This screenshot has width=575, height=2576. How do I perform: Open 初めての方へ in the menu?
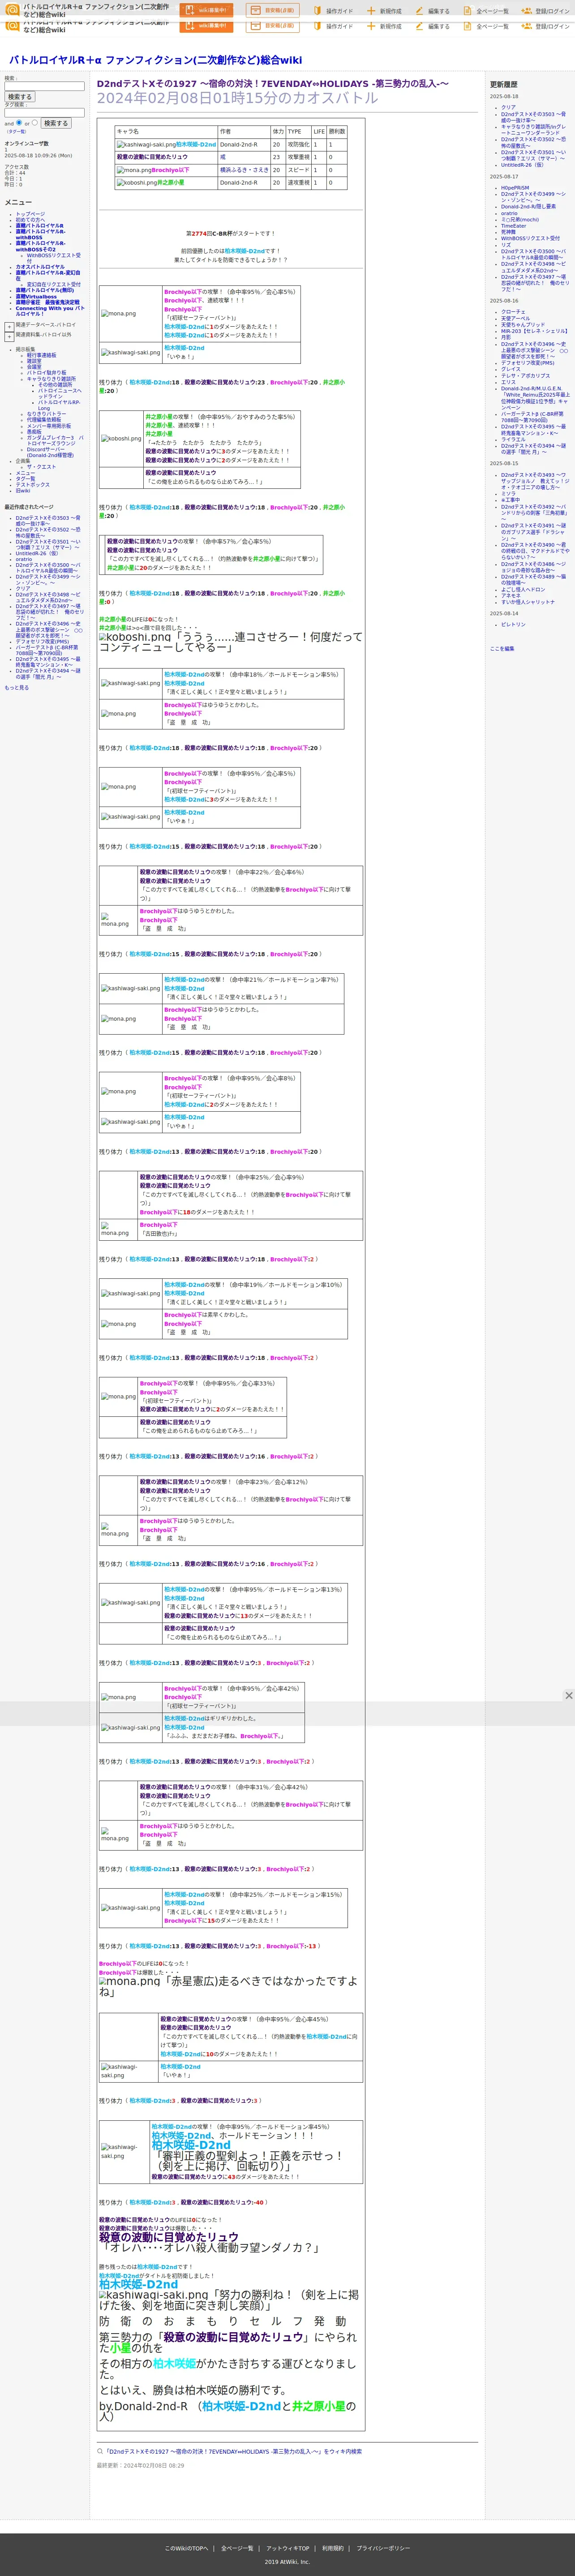pos(30,220)
